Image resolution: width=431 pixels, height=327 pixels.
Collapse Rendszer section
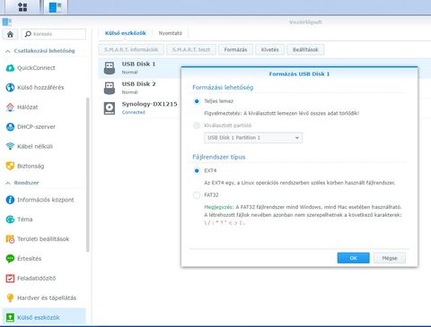click(8, 183)
